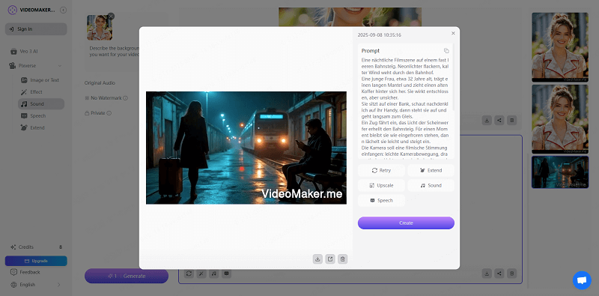Copy the prompt text with copy icon

click(446, 51)
